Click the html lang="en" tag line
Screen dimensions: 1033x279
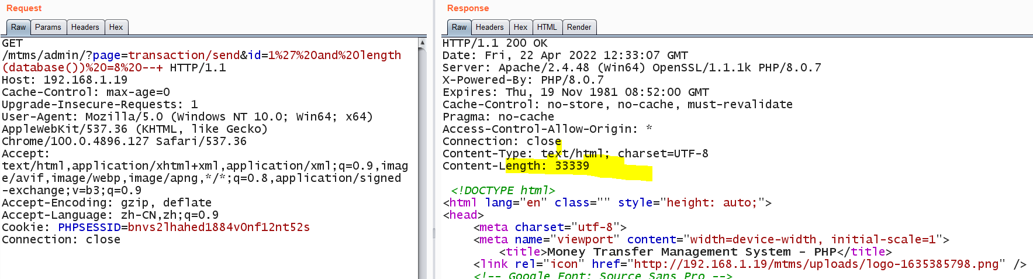pos(607,203)
